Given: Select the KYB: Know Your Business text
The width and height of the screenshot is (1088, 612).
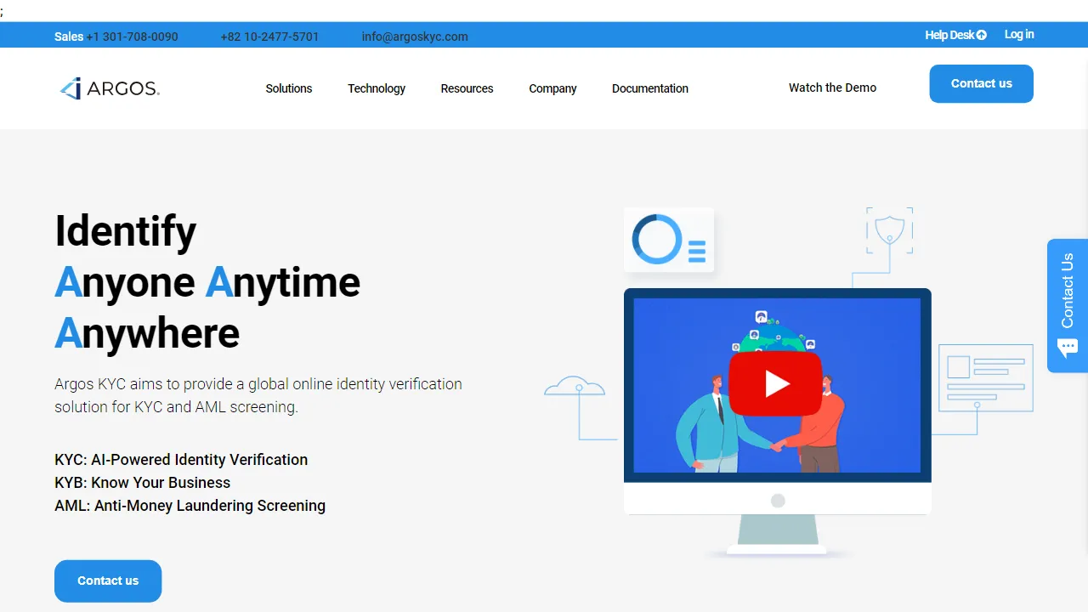Looking at the screenshot, I should point(143,483).
